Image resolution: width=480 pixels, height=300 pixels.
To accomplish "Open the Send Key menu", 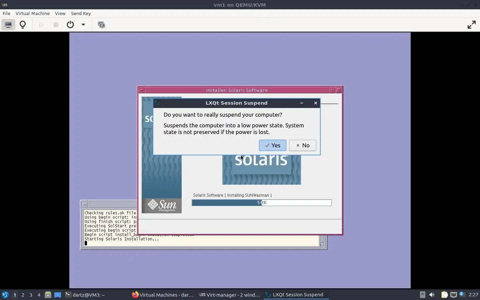I will pos(81,13).
